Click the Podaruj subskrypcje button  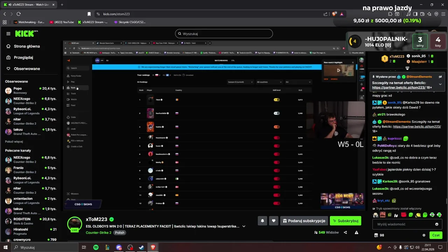pos(304,221)
